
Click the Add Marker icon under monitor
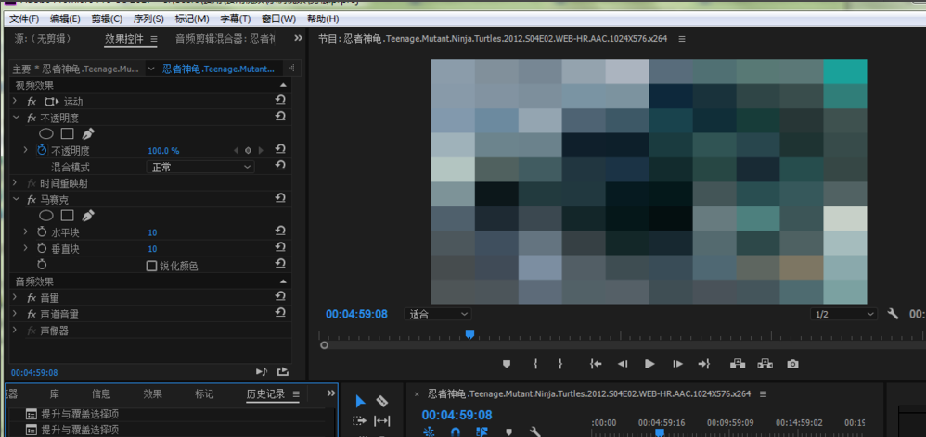click(507, 364)
